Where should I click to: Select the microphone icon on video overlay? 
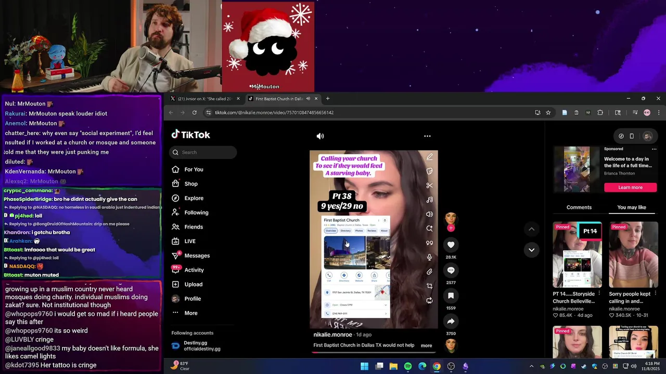429,257
